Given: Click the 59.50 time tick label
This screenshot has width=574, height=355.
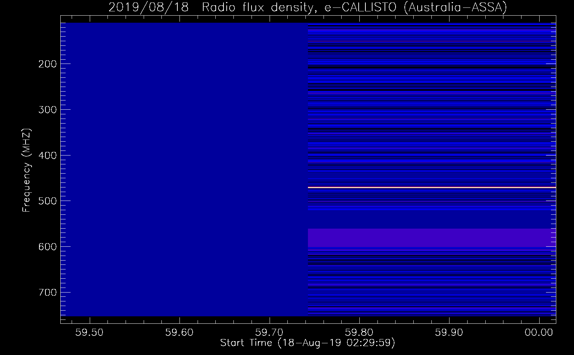Looking at the screenshot, I should [x=90, y=333].
